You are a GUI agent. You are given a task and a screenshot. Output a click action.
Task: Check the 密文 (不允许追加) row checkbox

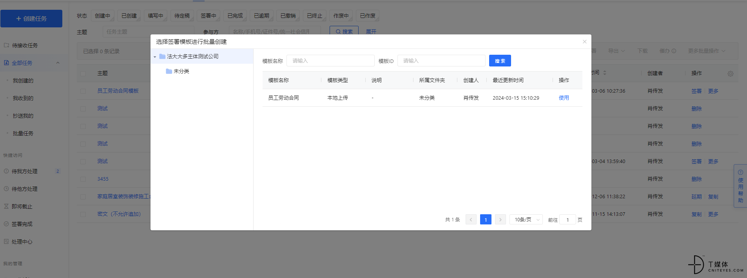[83, 214]
